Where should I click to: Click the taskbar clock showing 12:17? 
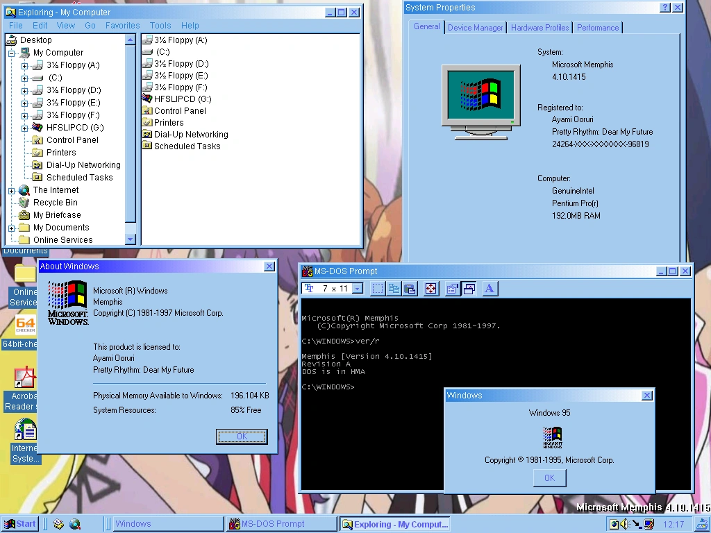[674, 525]
